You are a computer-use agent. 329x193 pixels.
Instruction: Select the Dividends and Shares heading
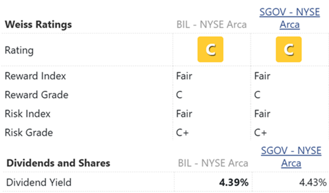pyautogui.click(x=58, y=163)
